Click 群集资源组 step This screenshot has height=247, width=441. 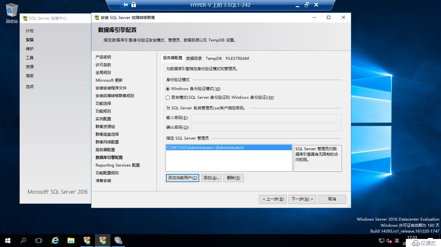105,127
